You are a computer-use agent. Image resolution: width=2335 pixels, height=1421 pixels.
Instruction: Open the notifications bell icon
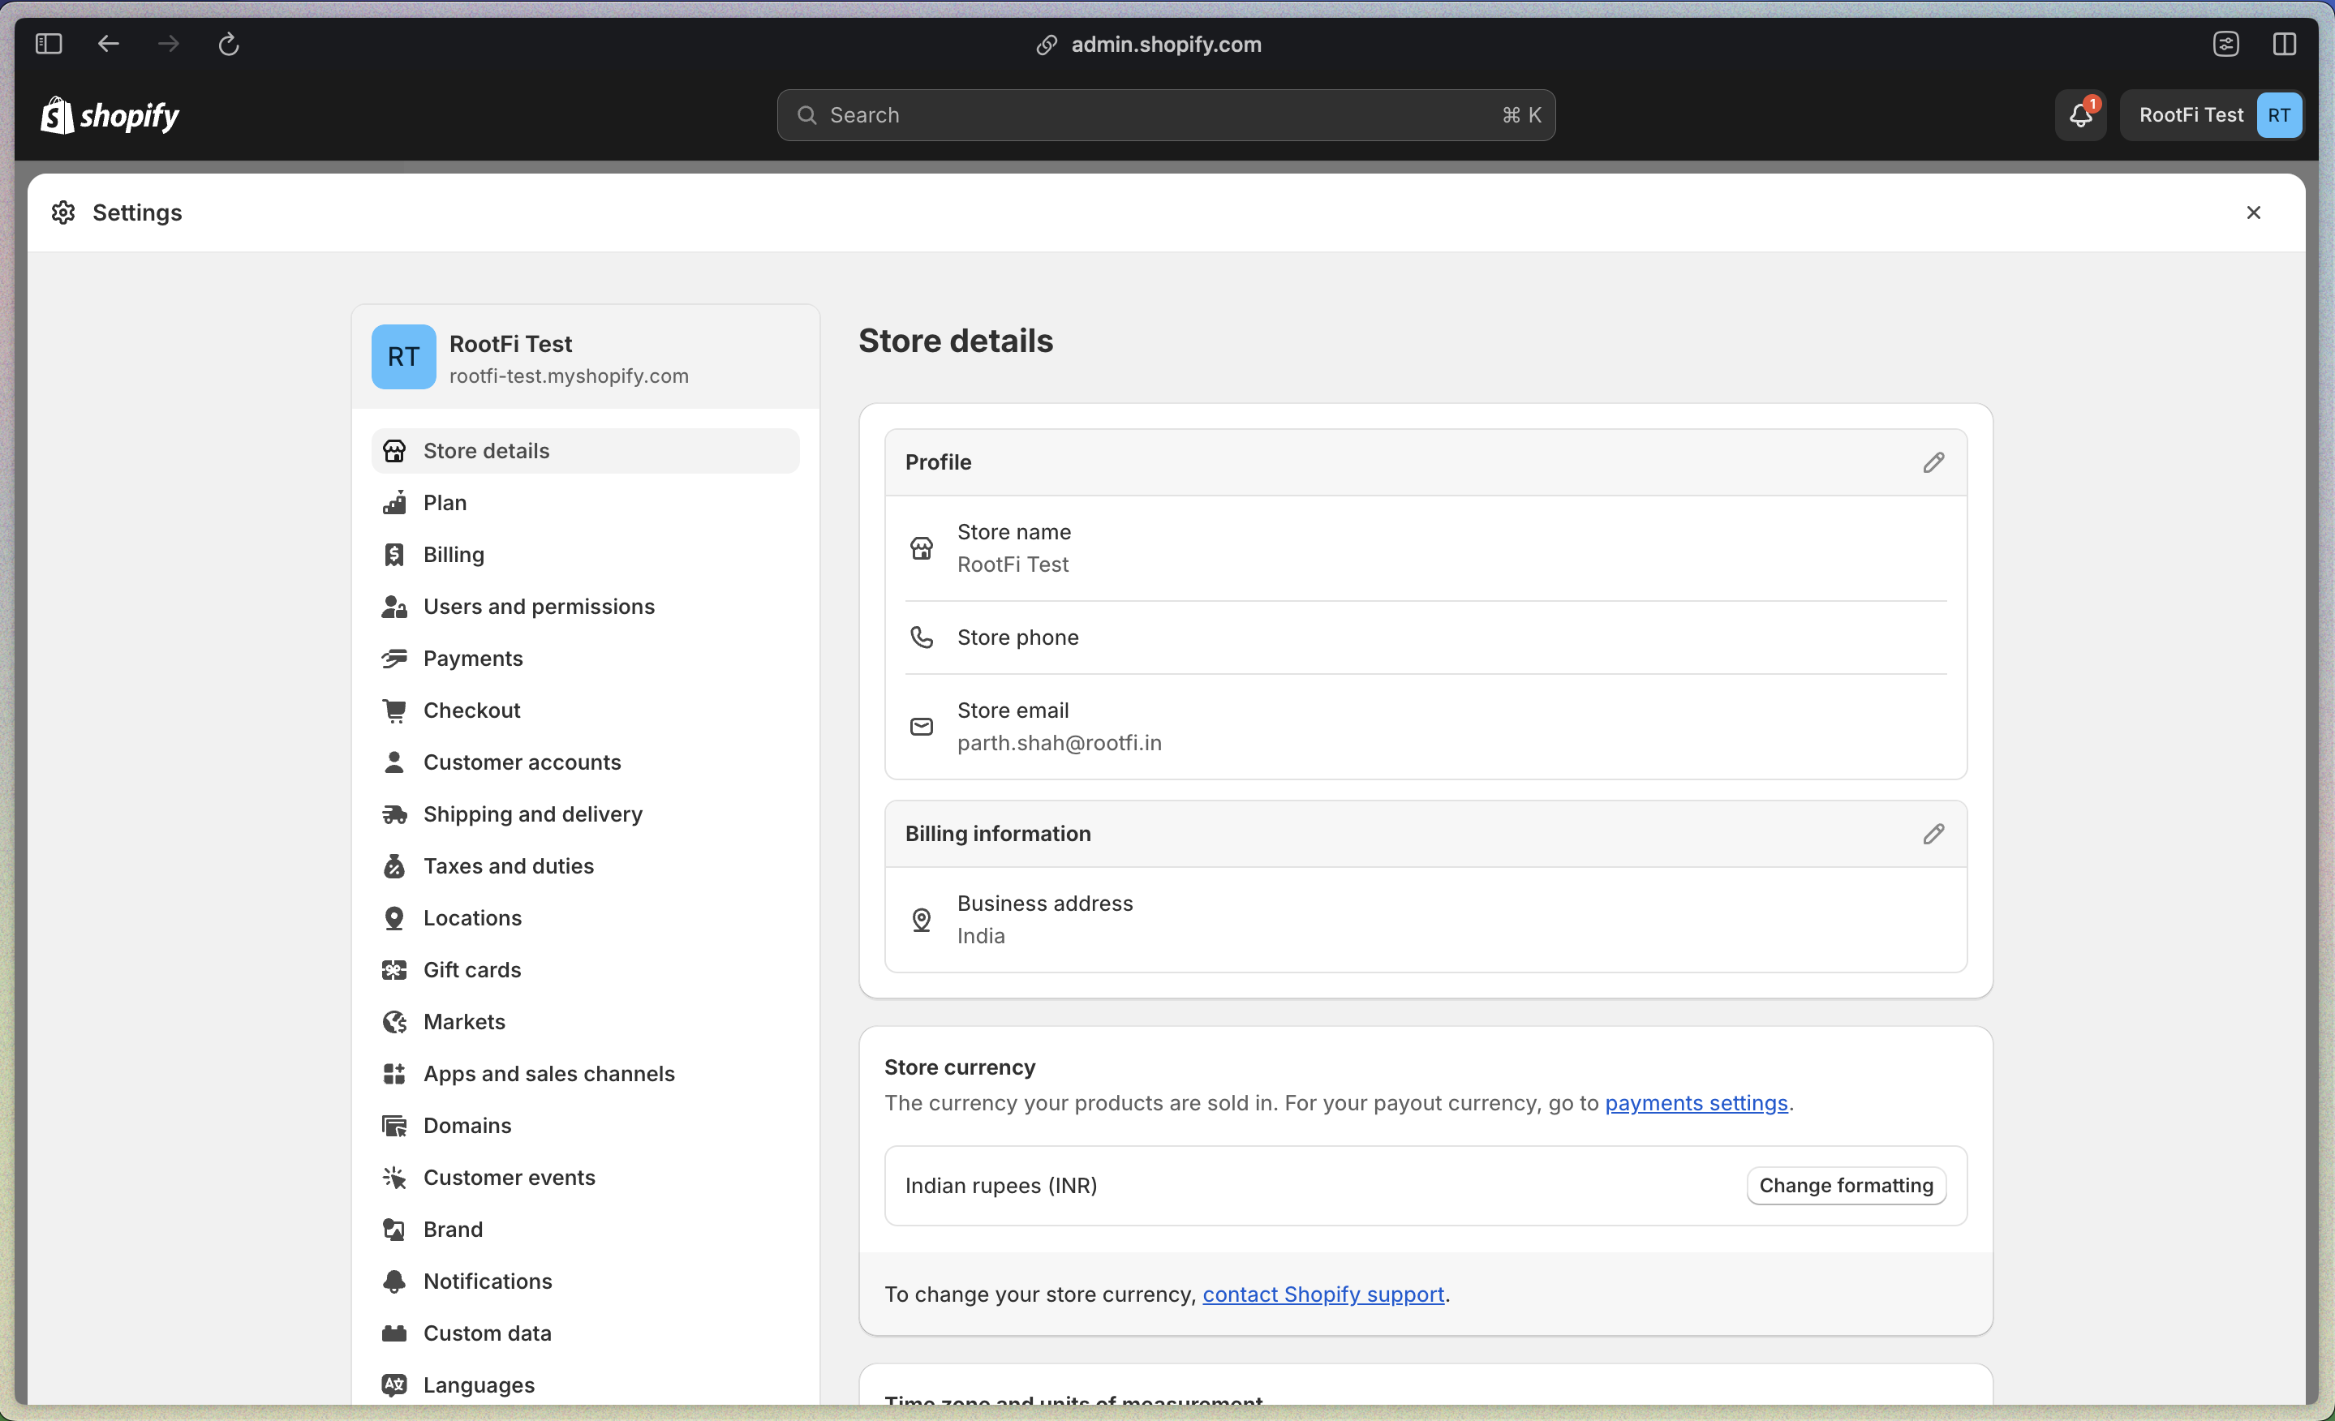point(2080,114)
